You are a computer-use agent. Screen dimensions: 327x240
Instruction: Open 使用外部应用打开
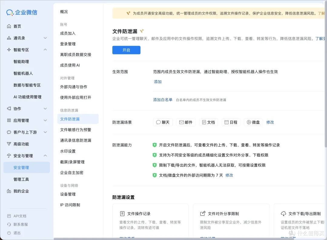pyautogui.click(x=76, y=97)
